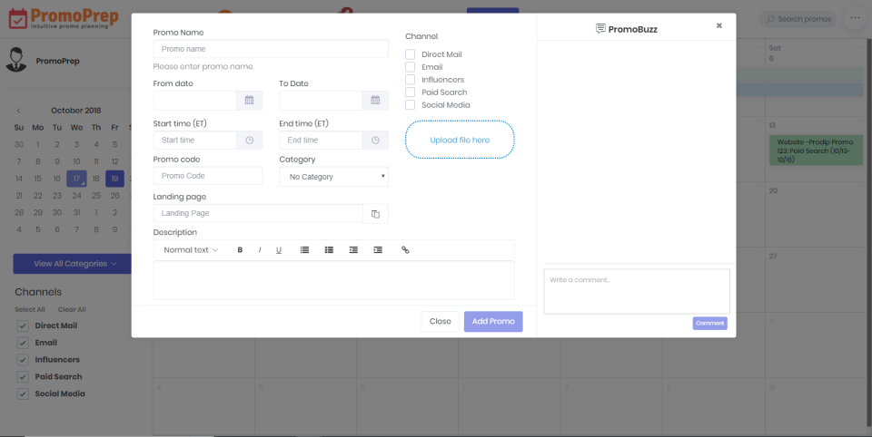Screen dimensions: 872x437
Task: Close the dialog with the X icon
Action: (719, 25)
